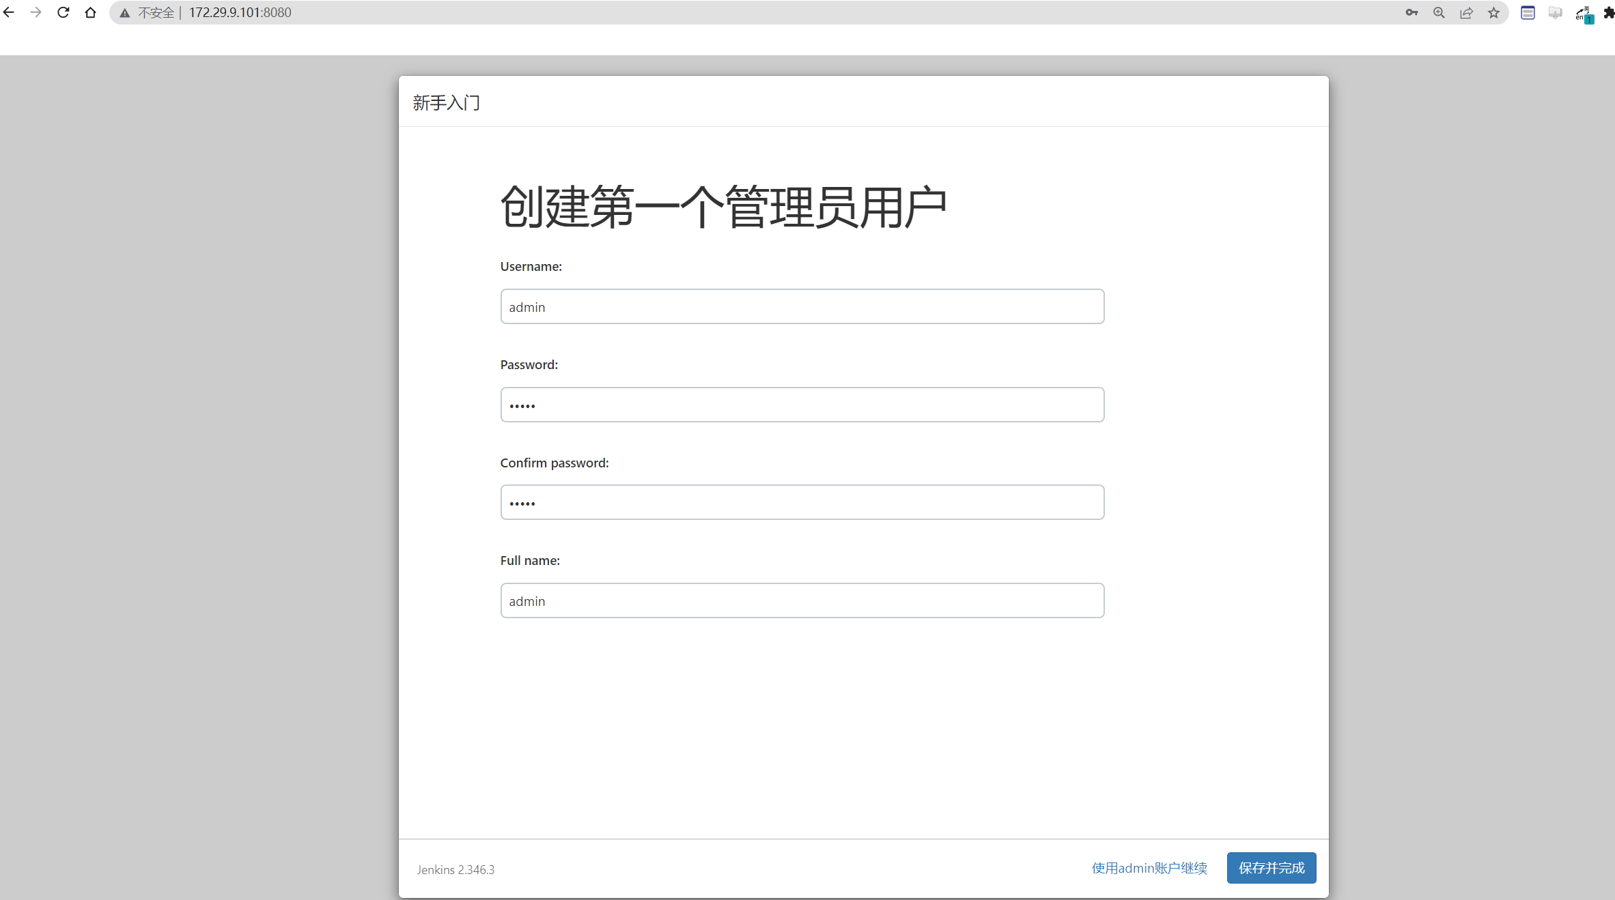Open the blue window extension icon

pos(1528,12)
